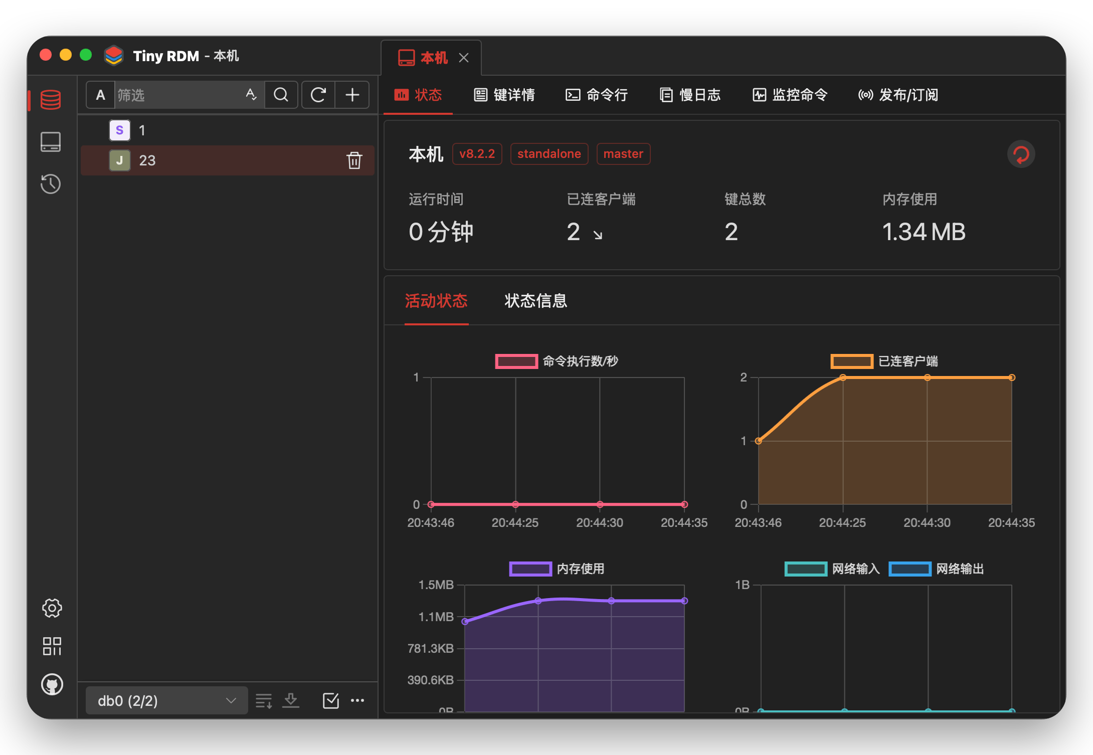The image size is (1093, 755).
Task: Toggle the key multi-select checkbox icon
Action: [330, 700]
